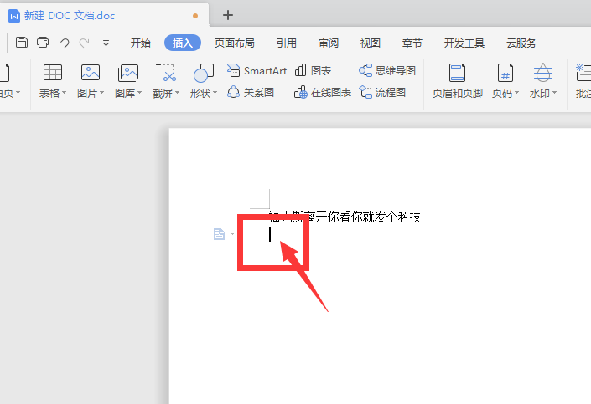Screen dimensions: 591x404
Task: Insert a 关系图 diagram
Action: pyautogui.click(x=251, y=92)
